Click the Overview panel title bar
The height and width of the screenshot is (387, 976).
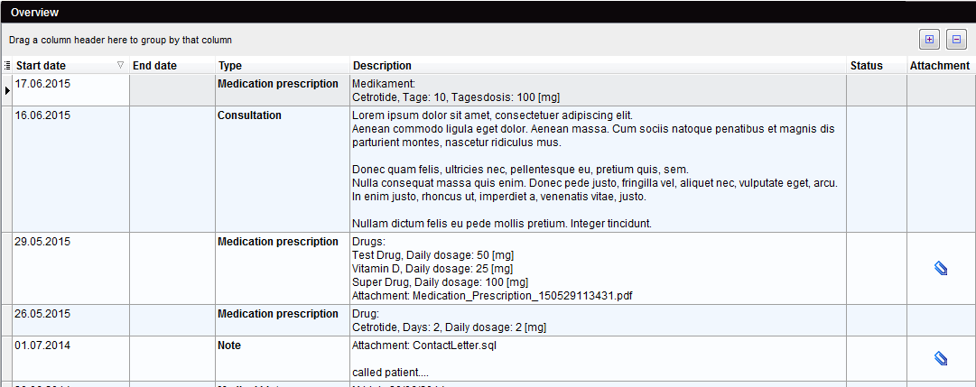[x=488, y=12]
